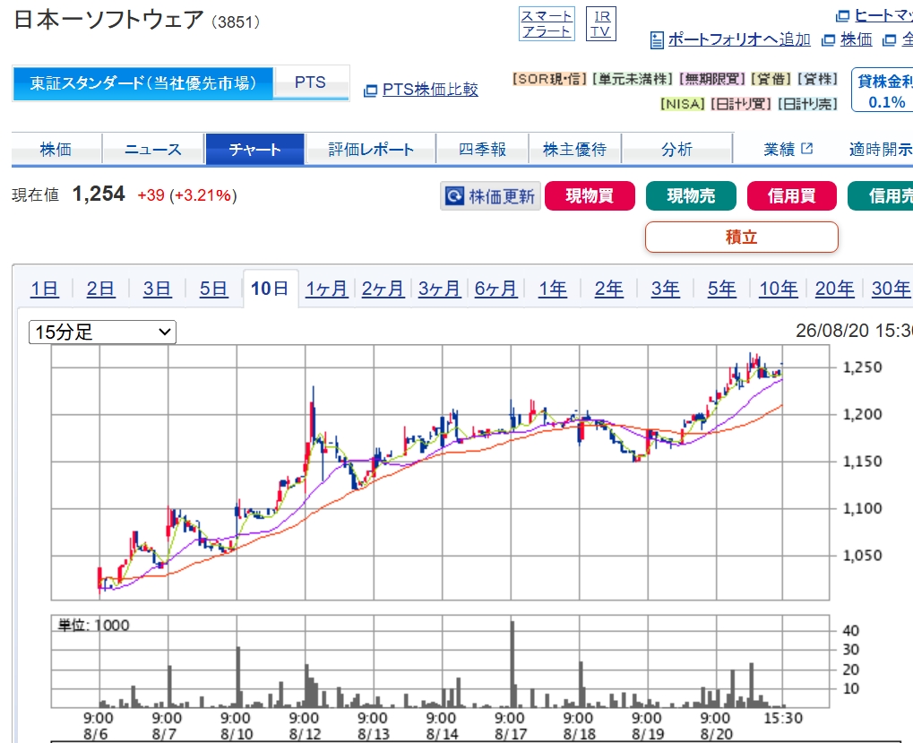Click the [無期限買] label
The width and height of the screenshot is (913, 743).
click(712, 79)
